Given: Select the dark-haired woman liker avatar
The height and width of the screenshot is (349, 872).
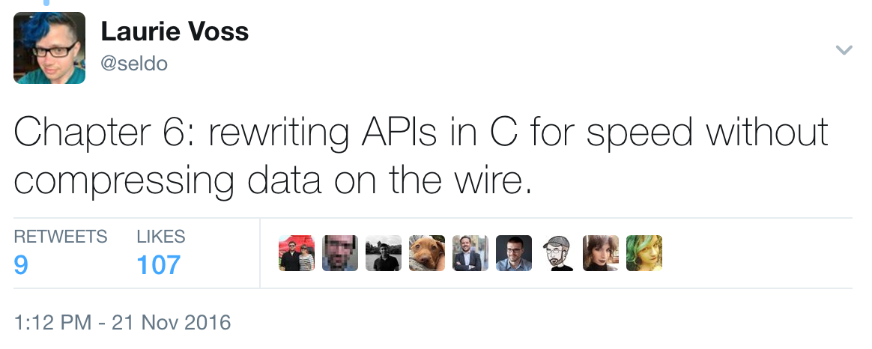Looking at the screenshot, I should point(601,253).
